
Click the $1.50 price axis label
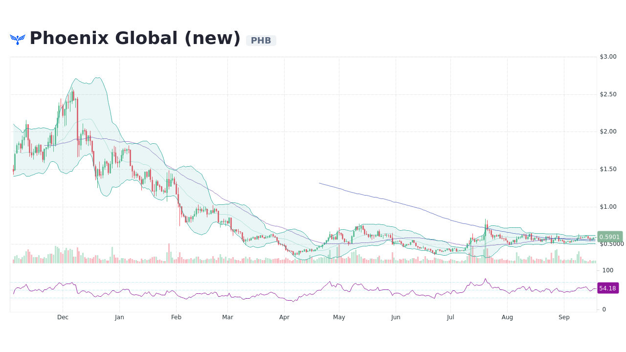point(608,169)
